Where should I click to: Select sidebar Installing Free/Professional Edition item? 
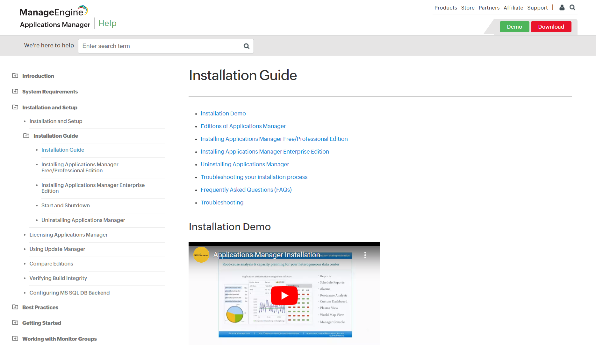tap(80, 168)
